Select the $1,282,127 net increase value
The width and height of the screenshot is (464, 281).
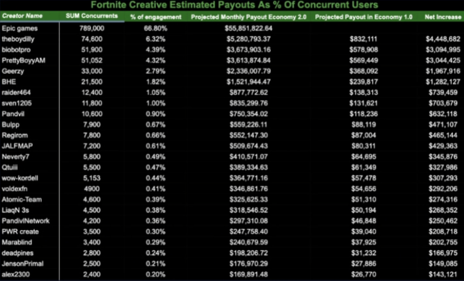(x=443, y=82)
